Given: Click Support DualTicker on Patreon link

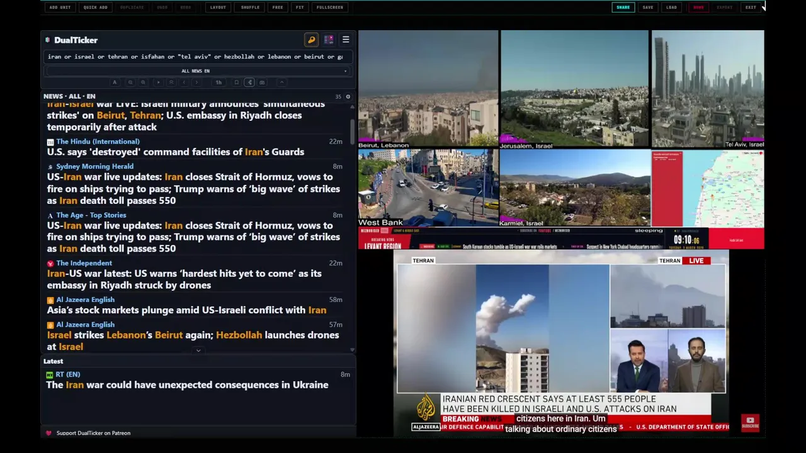Looking at the screenshot, I should [x=93, y=433].
